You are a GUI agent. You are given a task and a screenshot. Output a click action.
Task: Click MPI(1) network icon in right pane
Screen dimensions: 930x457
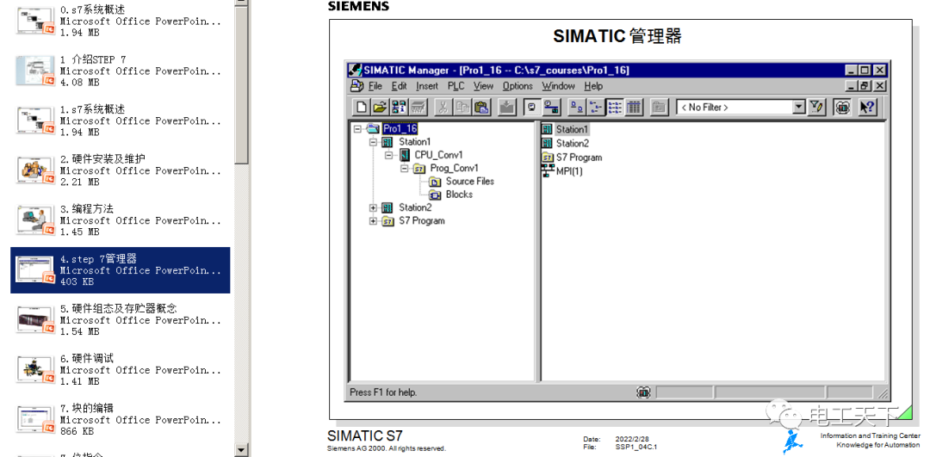tap(548, 171)
